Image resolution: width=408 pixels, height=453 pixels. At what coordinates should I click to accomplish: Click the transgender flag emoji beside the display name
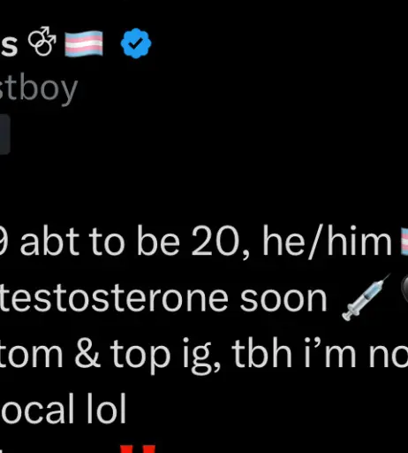point(84,43)
